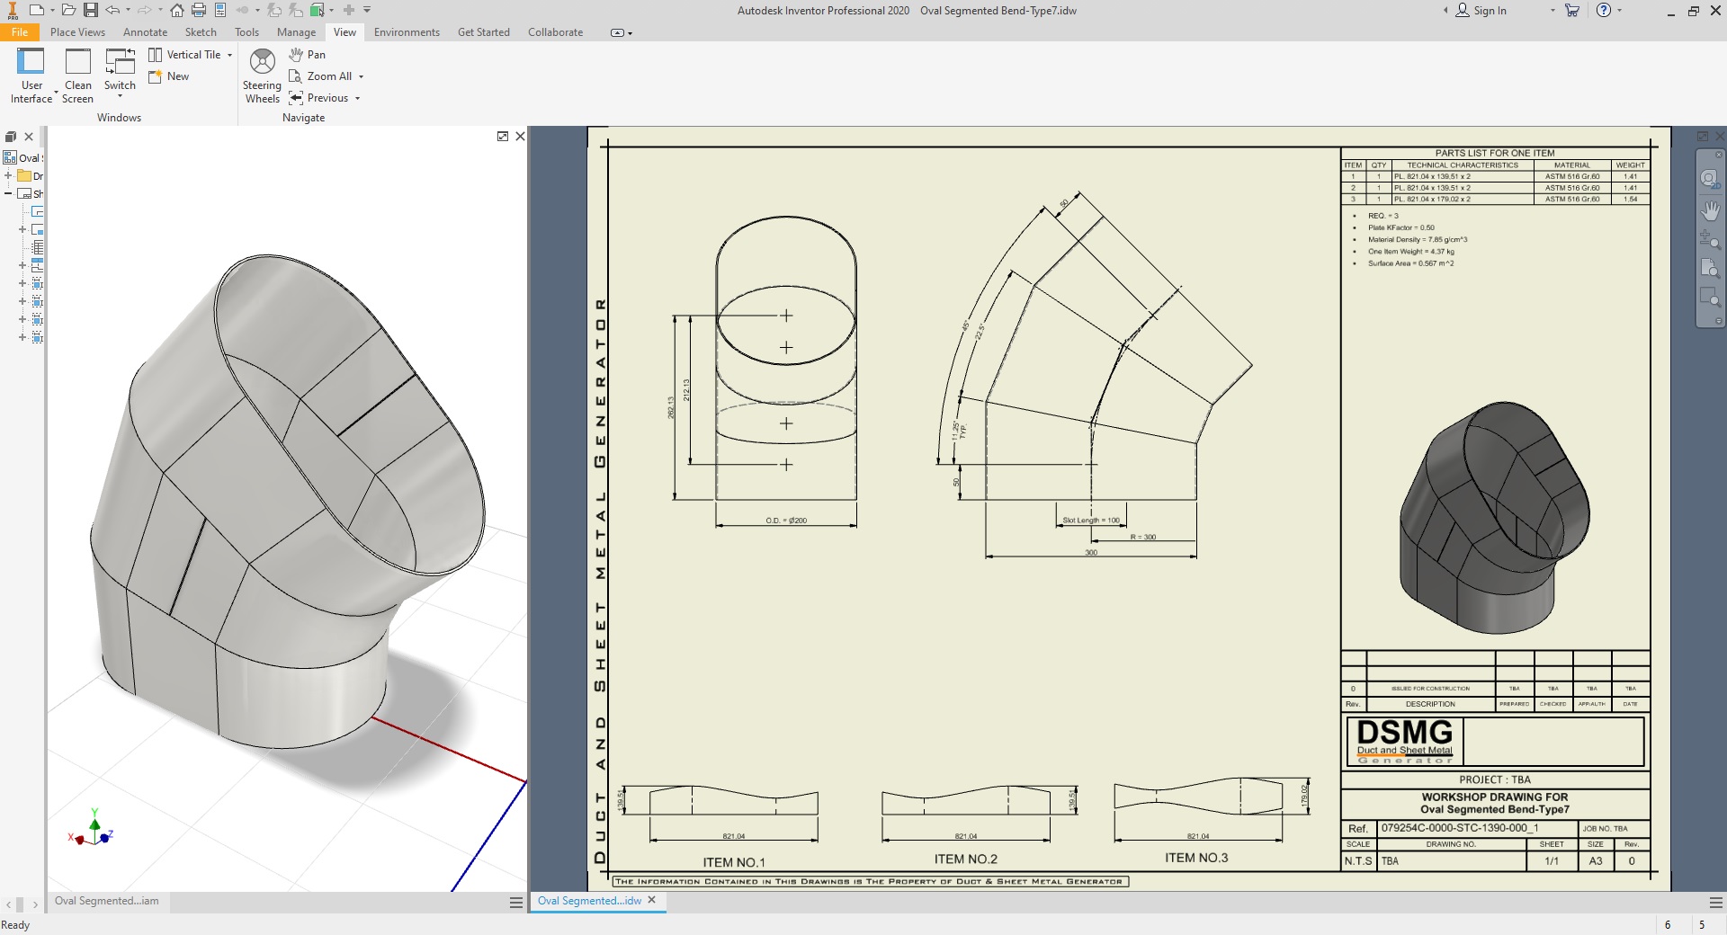Open the Steering Wheels navigation tool
Viewport: 1727px width, 935px height.
262,76
